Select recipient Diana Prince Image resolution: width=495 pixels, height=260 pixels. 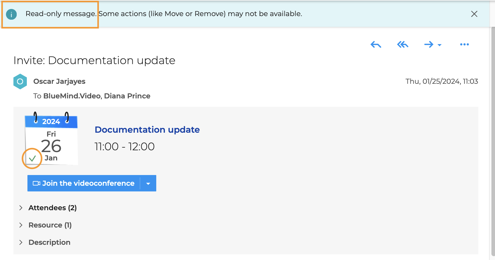coord(127,96)
